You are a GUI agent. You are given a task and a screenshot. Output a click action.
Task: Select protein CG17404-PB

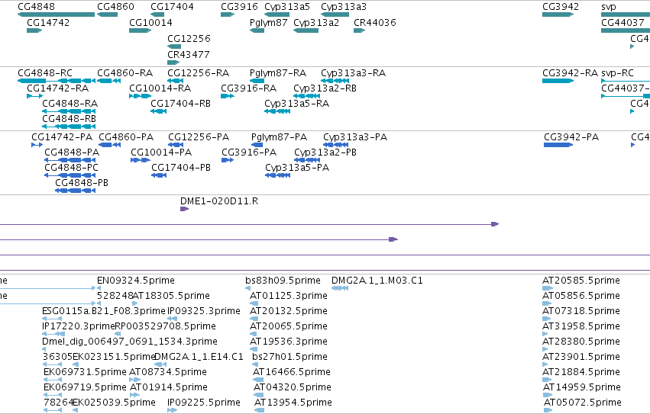[181, 168]
